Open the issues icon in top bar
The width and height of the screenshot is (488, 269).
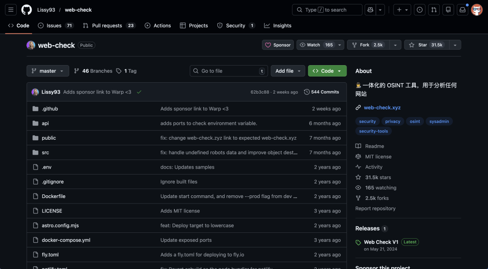(419, 9)
